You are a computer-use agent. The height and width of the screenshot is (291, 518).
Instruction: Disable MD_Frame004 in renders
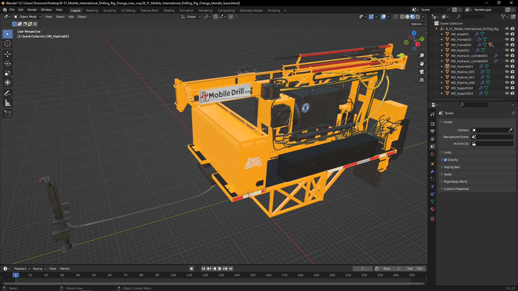point(512,45)
